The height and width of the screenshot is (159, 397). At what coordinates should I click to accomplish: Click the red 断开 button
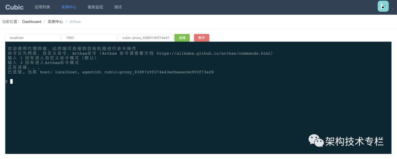pos(201,38)
